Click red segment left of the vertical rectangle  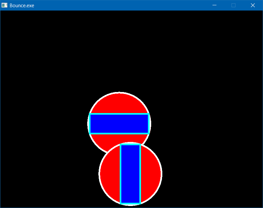[x=110, y=174]
